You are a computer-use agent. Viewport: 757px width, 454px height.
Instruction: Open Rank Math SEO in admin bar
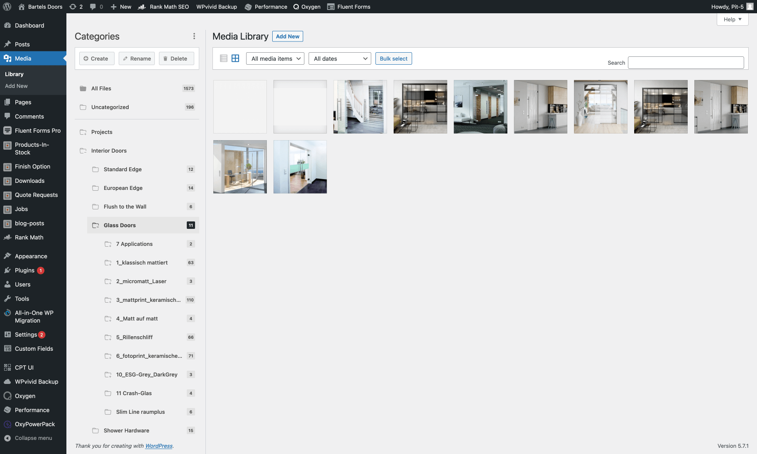(x=164, y=7)
